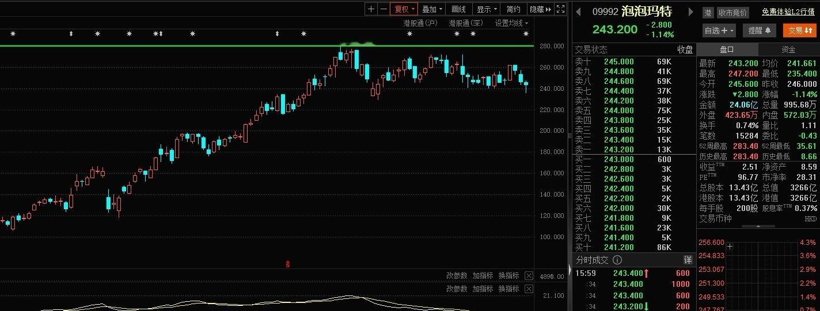Click the 280.000 price axis label
The height and width of the screenshot is (311, 820).
click(552, 46)
